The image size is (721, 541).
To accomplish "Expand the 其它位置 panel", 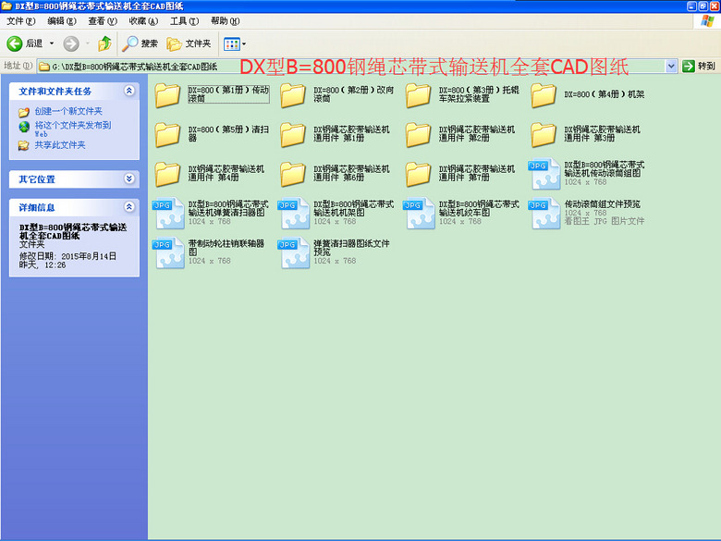I will 129,178.
